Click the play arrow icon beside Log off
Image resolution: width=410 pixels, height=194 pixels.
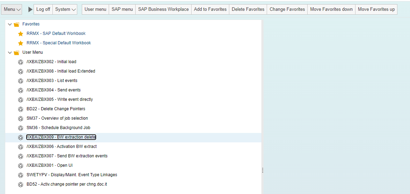click(30, 9)
